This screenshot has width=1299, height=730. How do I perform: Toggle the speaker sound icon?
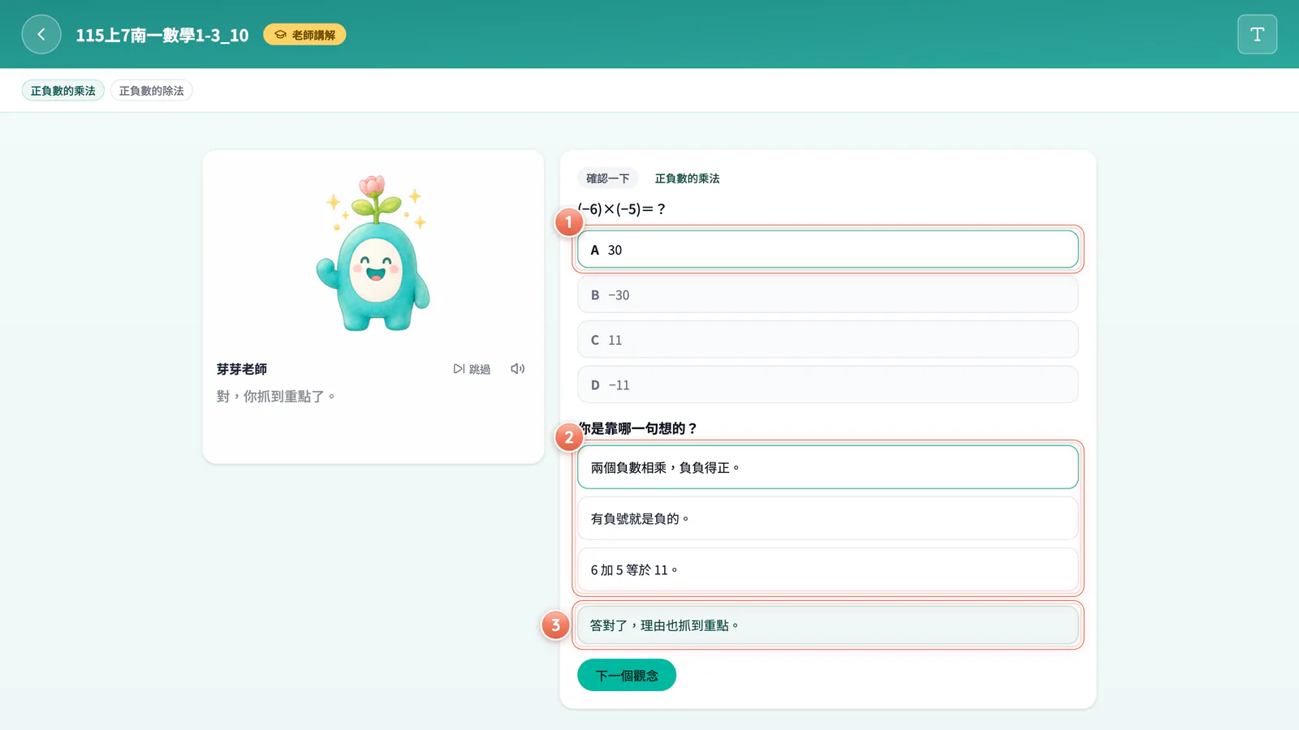click(517, 369)
